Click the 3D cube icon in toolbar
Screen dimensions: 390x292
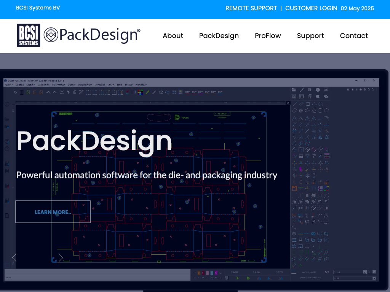pos(161,92)
